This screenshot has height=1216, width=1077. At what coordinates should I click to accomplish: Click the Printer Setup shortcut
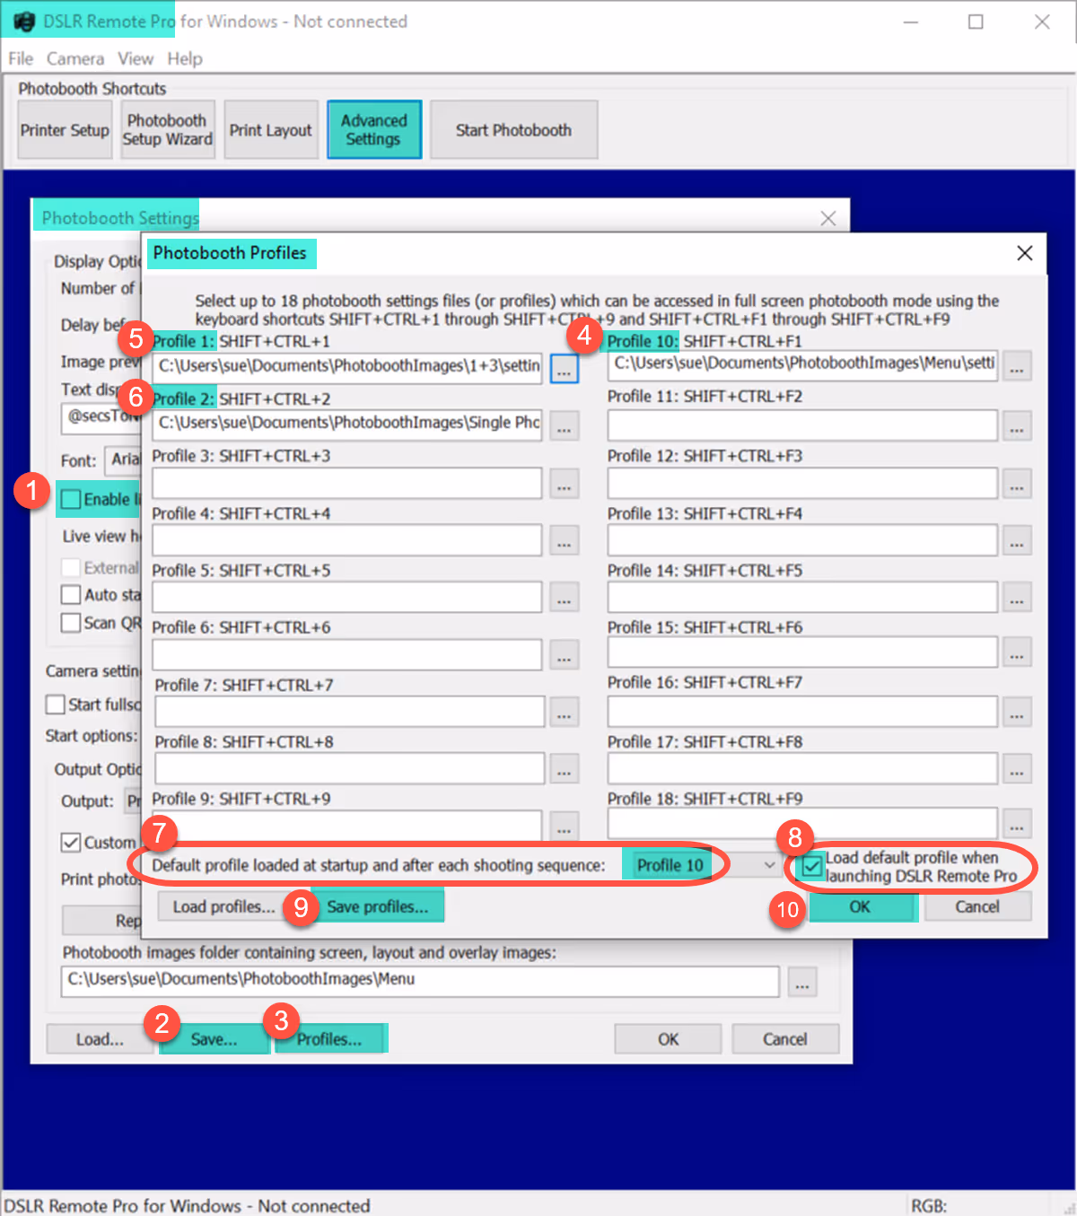(x=65, y=130)
